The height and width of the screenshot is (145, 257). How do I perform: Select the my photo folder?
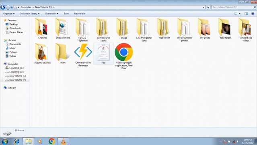click(205, 29)
